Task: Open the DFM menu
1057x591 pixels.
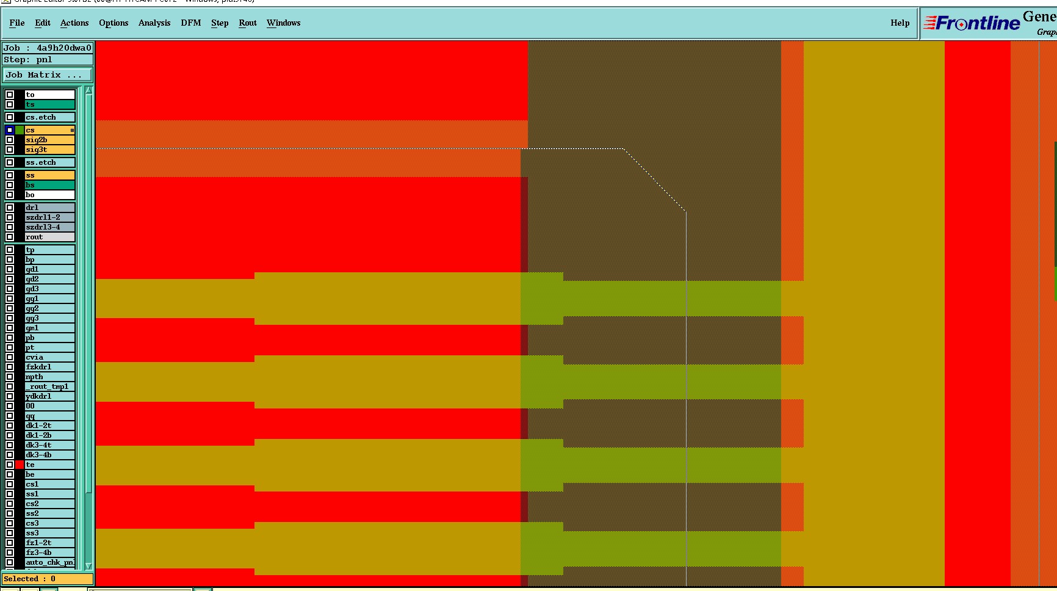Action: (x=191, y=23)
